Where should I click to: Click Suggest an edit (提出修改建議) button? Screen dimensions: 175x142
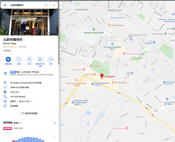[29, 113]
